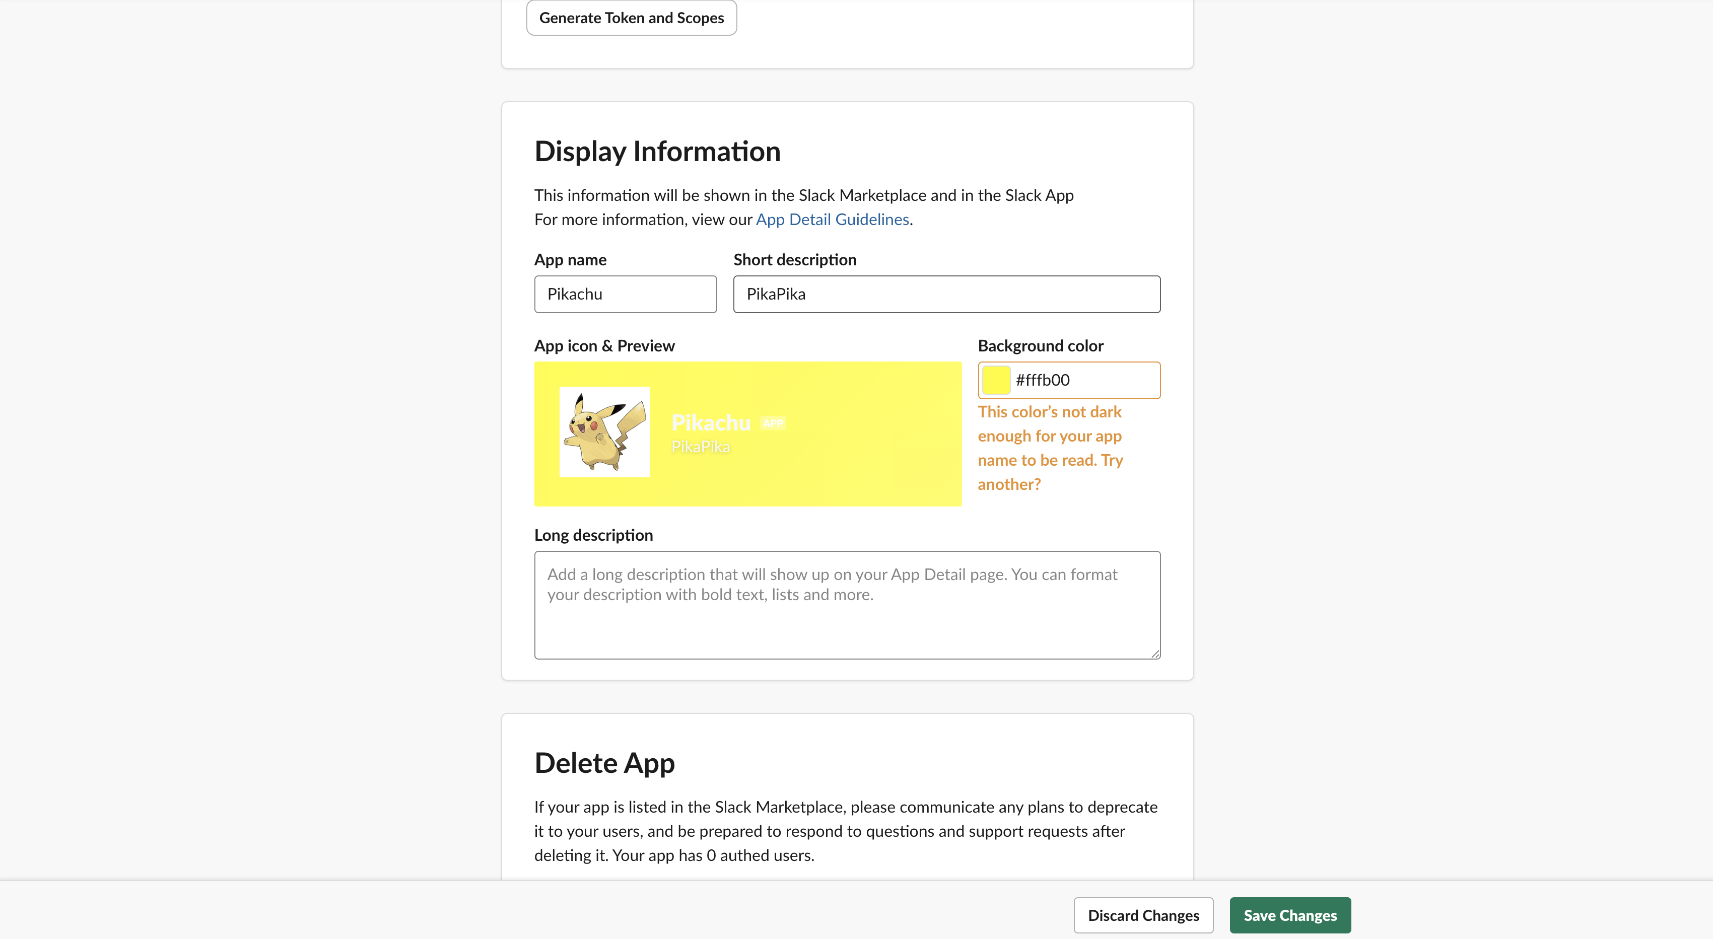The image size is (1713, 939).
Task: Click the Background color label
Action: (1040, 345)
